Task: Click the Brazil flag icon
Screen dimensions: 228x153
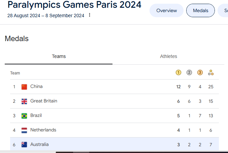Action: (x=24, y=116)
